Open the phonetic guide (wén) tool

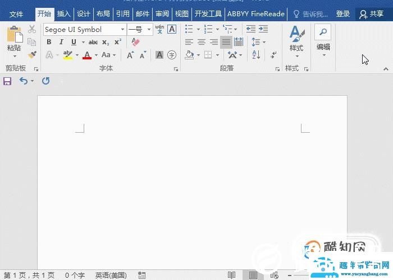(159, 29)
